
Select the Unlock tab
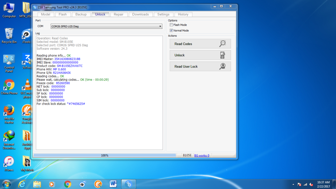[x=100, y=14]
